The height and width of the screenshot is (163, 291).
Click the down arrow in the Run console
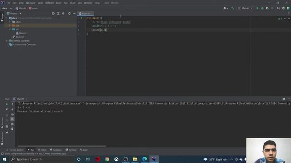12,109
